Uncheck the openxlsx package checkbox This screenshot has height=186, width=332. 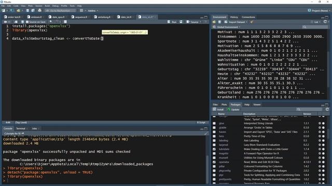pyautogui.click(x=214, y=162)
